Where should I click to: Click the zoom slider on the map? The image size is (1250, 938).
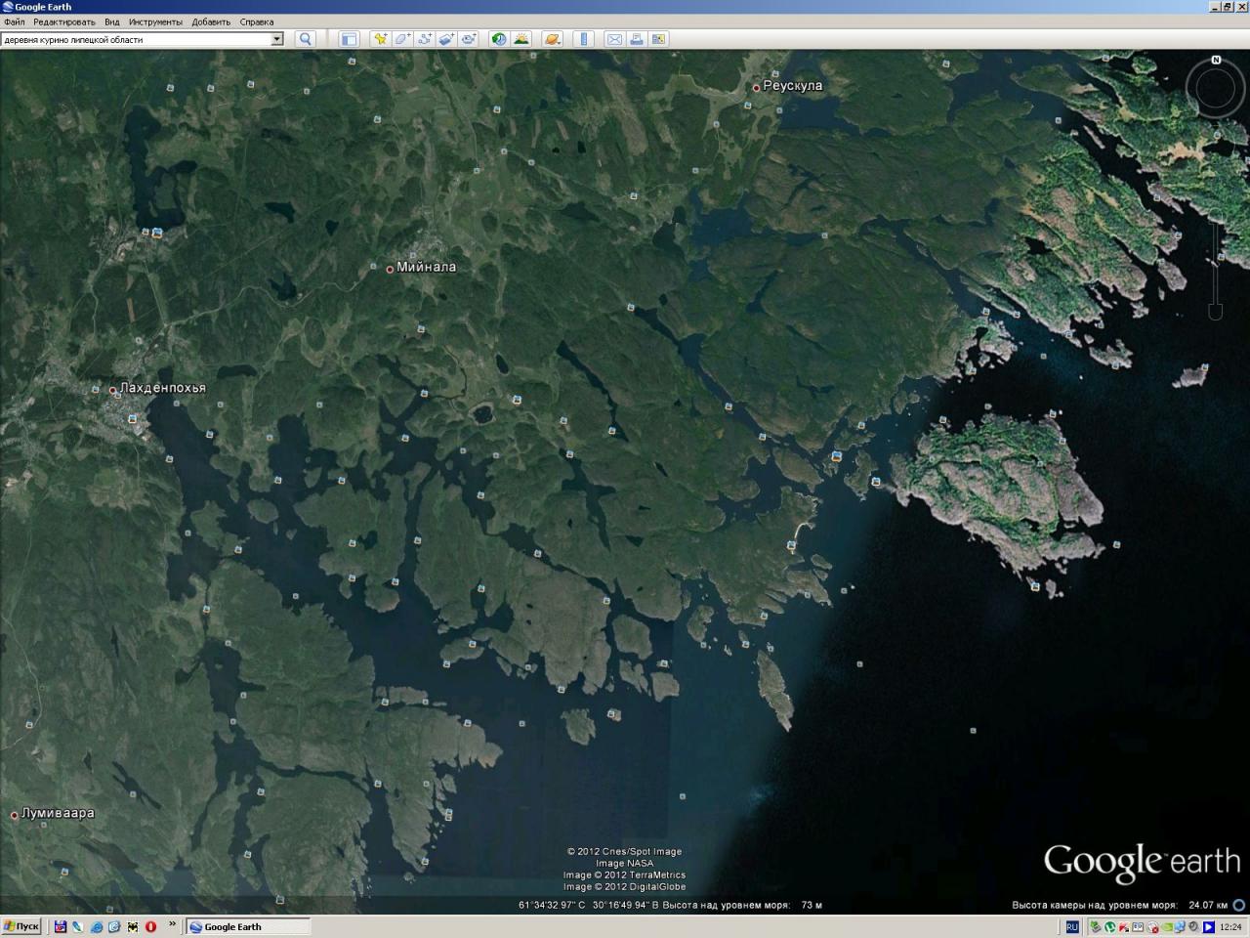(x=1216, y=264)
